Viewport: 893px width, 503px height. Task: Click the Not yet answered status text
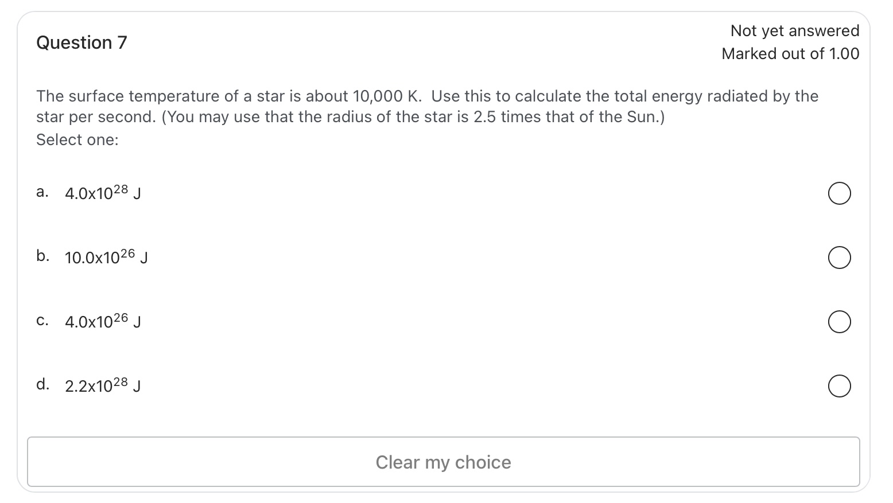coord(795,30)
